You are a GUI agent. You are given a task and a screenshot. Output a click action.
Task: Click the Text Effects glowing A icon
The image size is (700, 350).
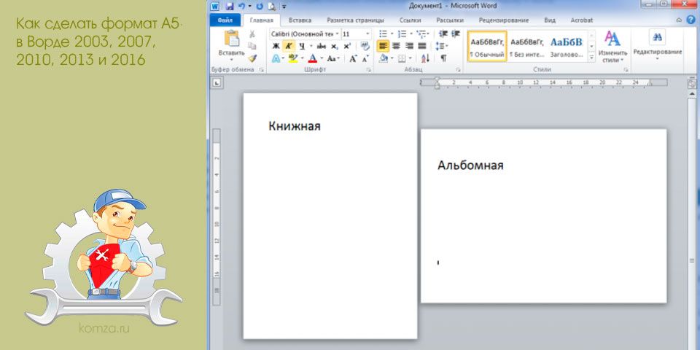pyautogui.click(x=276, y=58)
